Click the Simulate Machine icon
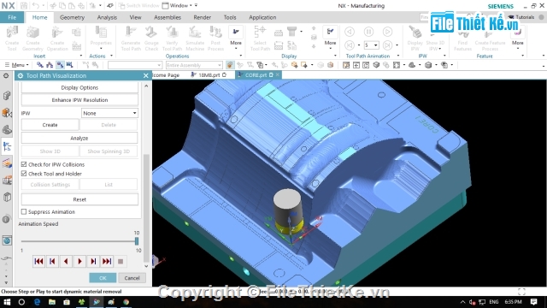This screenshot has height=308, width=547. [195, 38]
